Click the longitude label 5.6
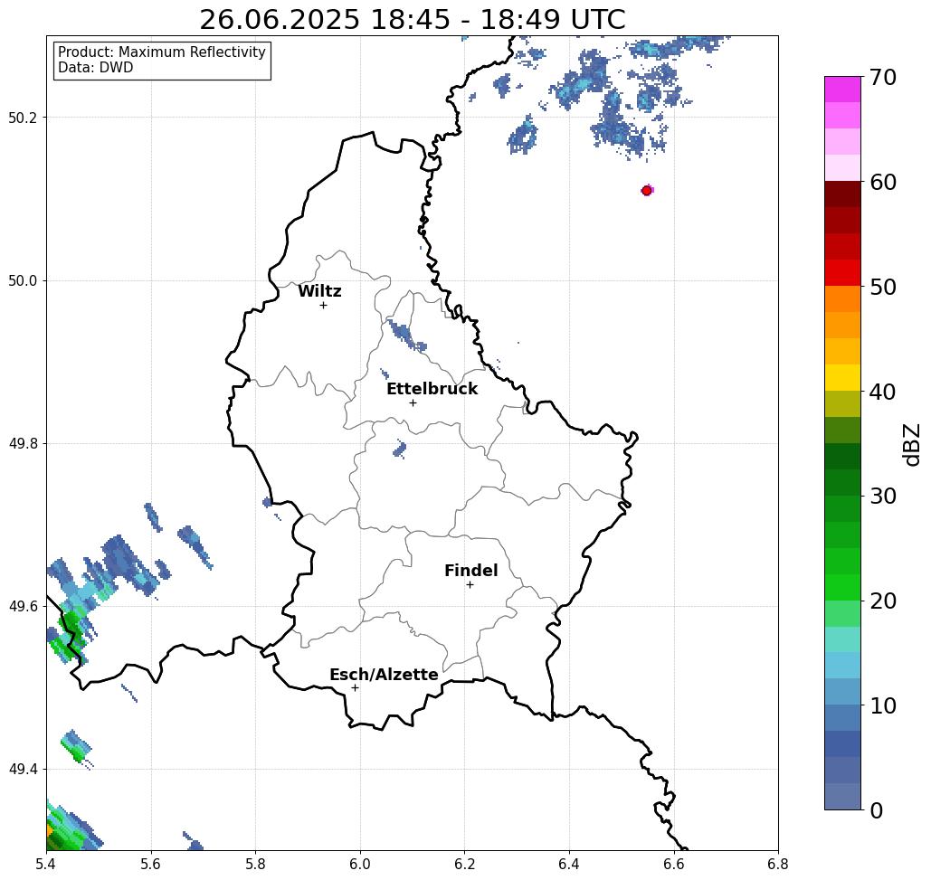 click(151, 865)
